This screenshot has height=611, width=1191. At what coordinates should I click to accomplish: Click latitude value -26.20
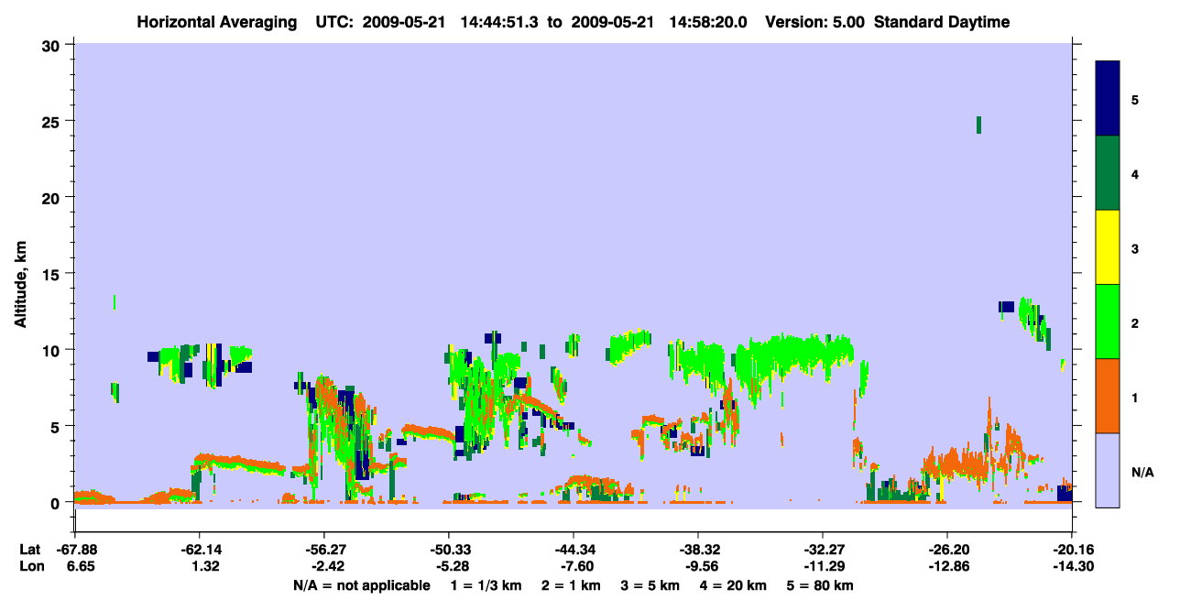point(947,550)
